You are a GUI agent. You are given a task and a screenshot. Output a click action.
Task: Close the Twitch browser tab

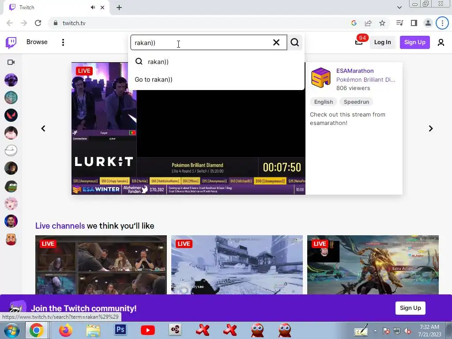click(x=102, y=8)
